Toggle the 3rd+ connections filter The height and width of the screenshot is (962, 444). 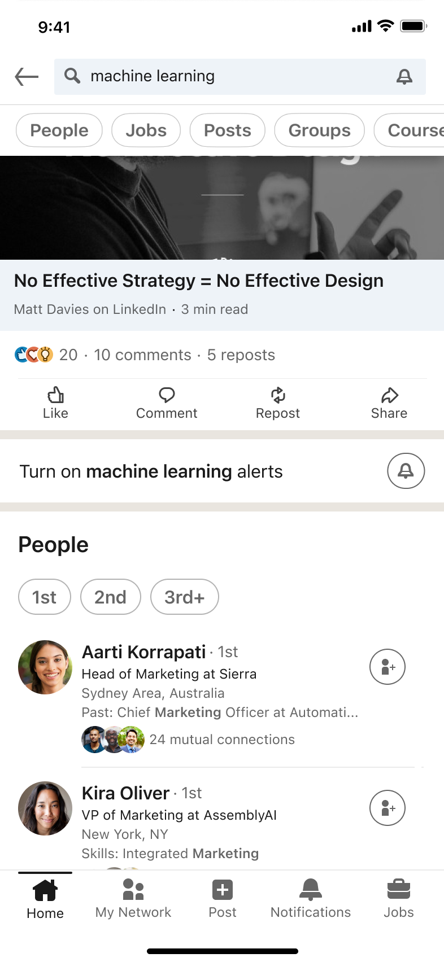(x=184, y=597)
